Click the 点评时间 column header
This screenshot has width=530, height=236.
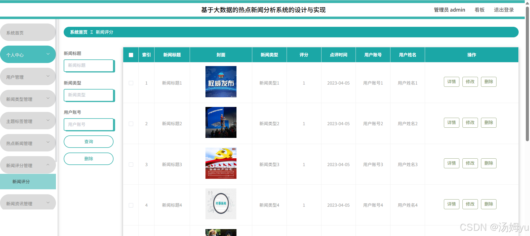[x=338, y=55]
